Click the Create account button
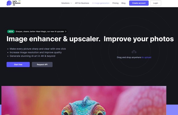The height and width of the screenshot is (115, 178). pyautogui.click(x=139, y=3)
